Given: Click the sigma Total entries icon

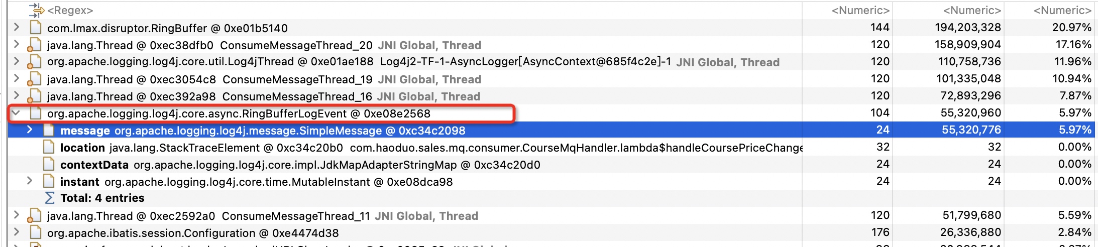Looking at the screenshot, I should (x=49, y=198).
